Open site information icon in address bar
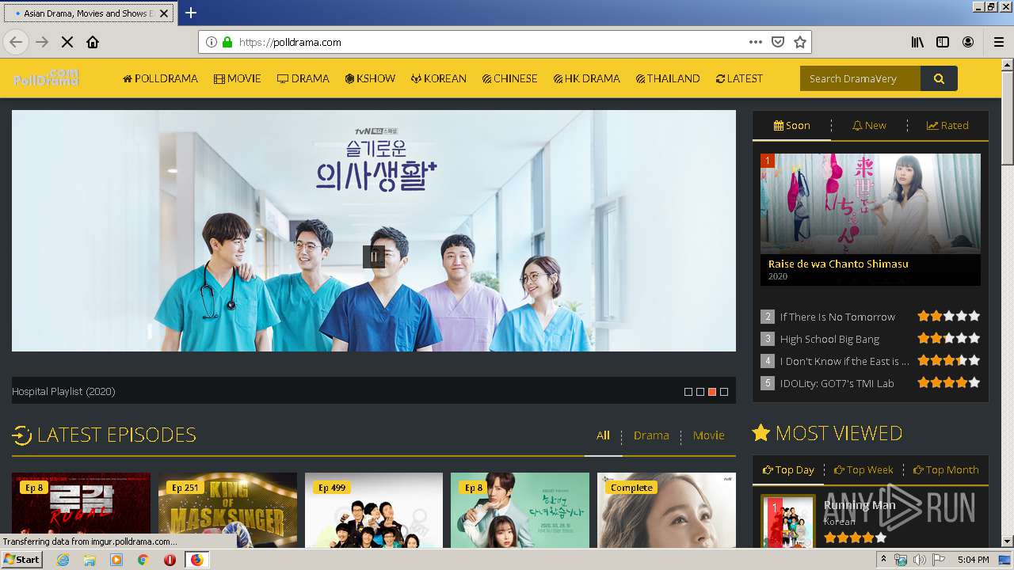 (212, 42)
